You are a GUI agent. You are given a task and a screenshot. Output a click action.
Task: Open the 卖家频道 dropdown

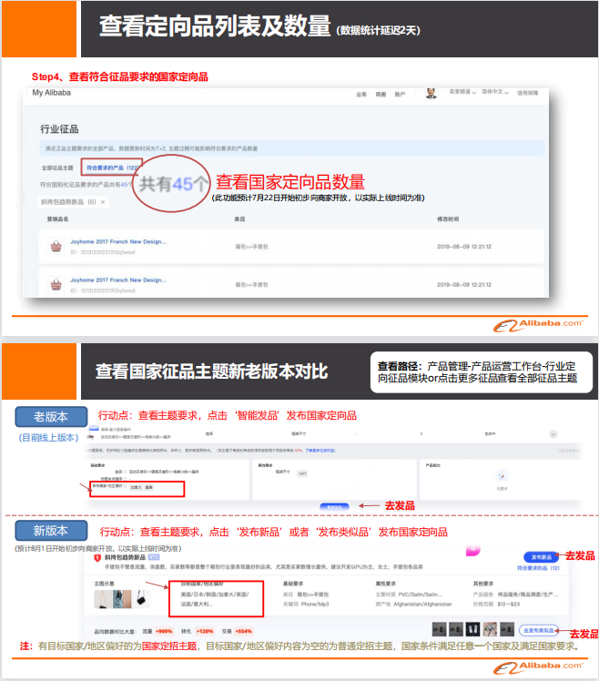click(x=461, y=94)
